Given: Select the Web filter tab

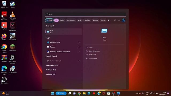Looking at the screenshot, I should (x=80, y=20).
